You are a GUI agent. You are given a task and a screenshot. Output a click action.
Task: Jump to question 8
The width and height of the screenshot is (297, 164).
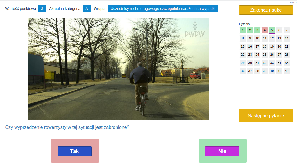(x=243, y=38)
